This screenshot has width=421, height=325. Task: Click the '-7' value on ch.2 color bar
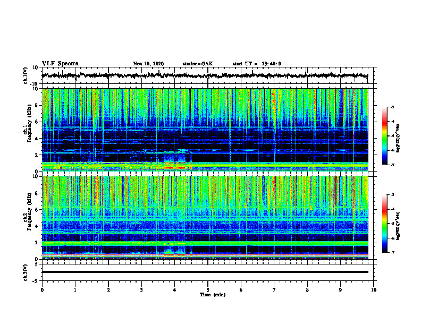pos(392,253)
